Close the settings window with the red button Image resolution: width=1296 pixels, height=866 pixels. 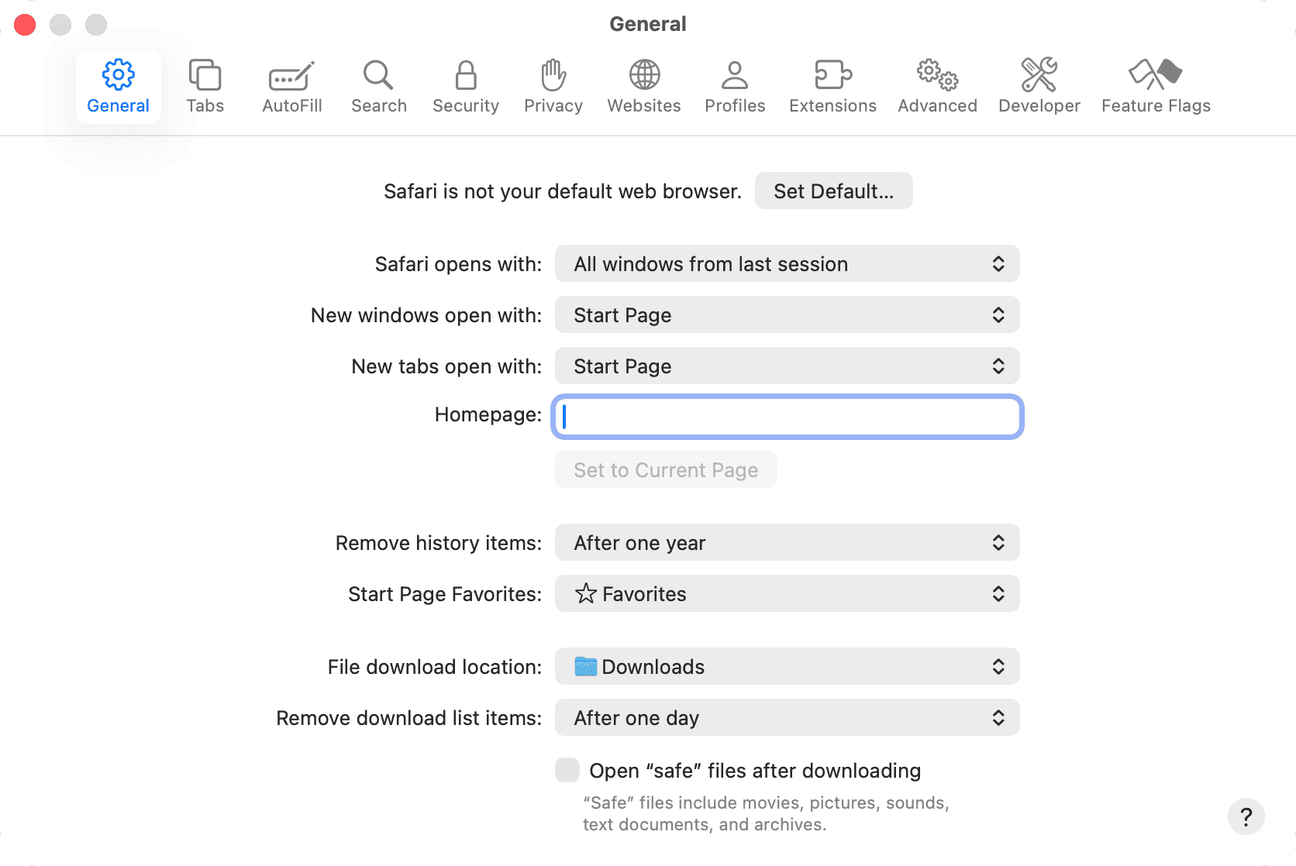pyautogui.click(x=25, y=25)
